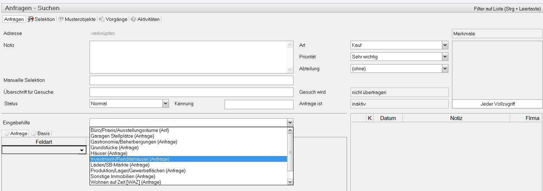Click the Jeder Vollzugriff button

[x=497, y=104]
